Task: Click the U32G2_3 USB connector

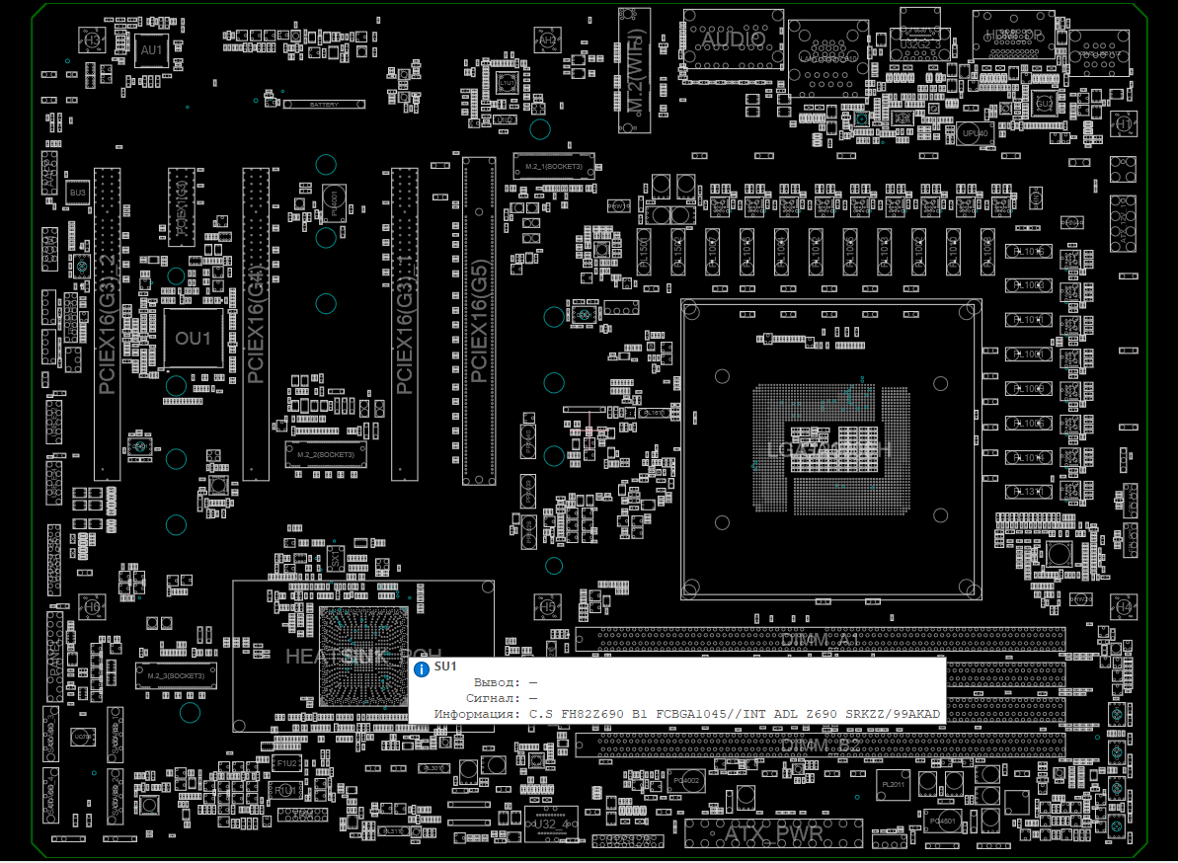Action: point(919,42)
